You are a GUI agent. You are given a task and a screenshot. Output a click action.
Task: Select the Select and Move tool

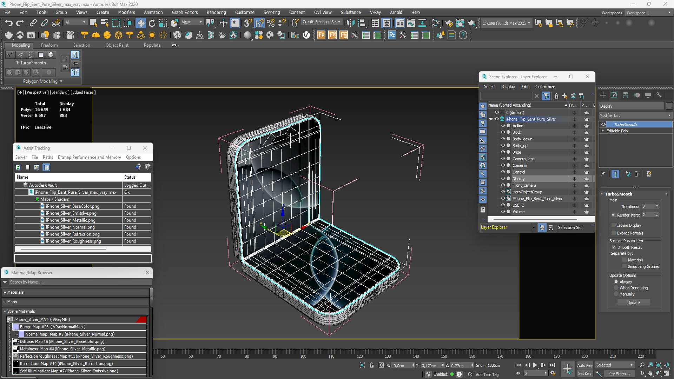point(140,23)
